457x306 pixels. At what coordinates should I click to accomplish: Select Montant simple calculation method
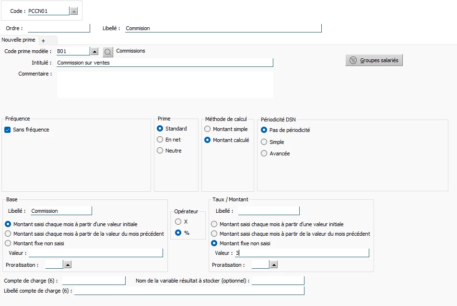(x=207, y=129)
